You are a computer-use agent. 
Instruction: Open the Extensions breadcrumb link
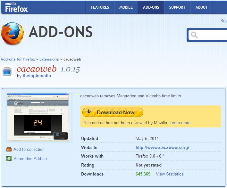coord(49,59)
